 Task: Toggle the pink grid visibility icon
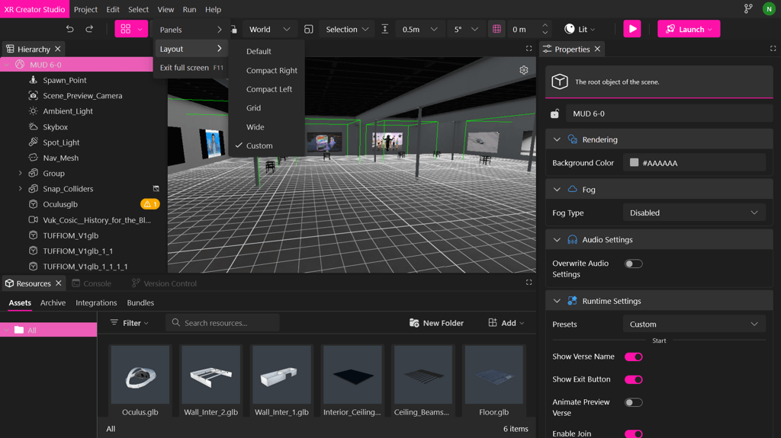497,29
